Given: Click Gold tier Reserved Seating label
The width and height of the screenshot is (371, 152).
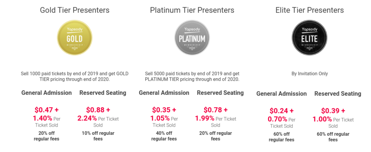Looking at the screenshot, I should click(103, 93).
